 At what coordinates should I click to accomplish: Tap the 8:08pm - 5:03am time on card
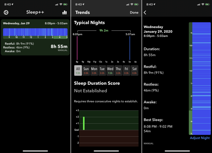pyautogui.click(x=56, y=23)
